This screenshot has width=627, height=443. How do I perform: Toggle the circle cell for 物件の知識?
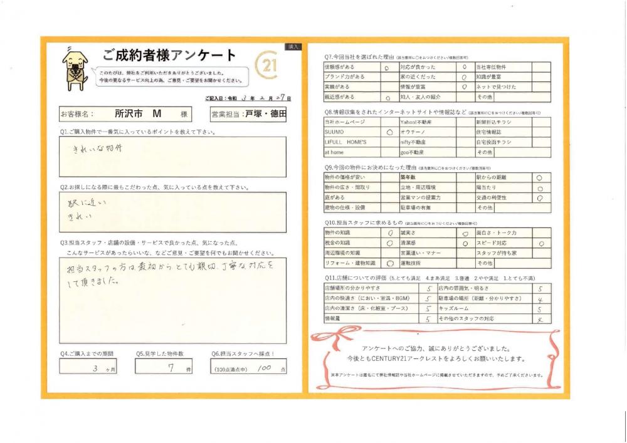390,233
